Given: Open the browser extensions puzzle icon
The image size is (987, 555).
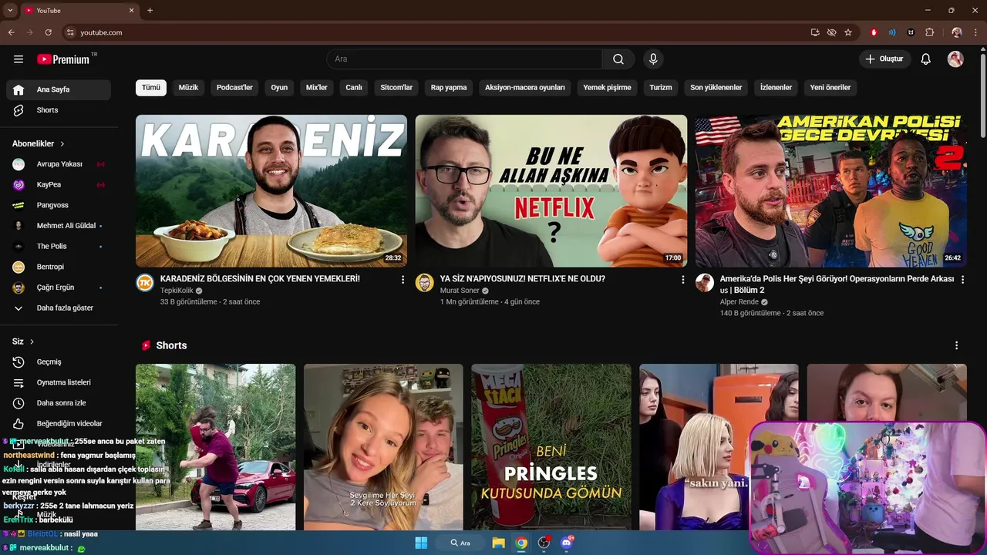Looking at the screenshot, I should 929,32.
